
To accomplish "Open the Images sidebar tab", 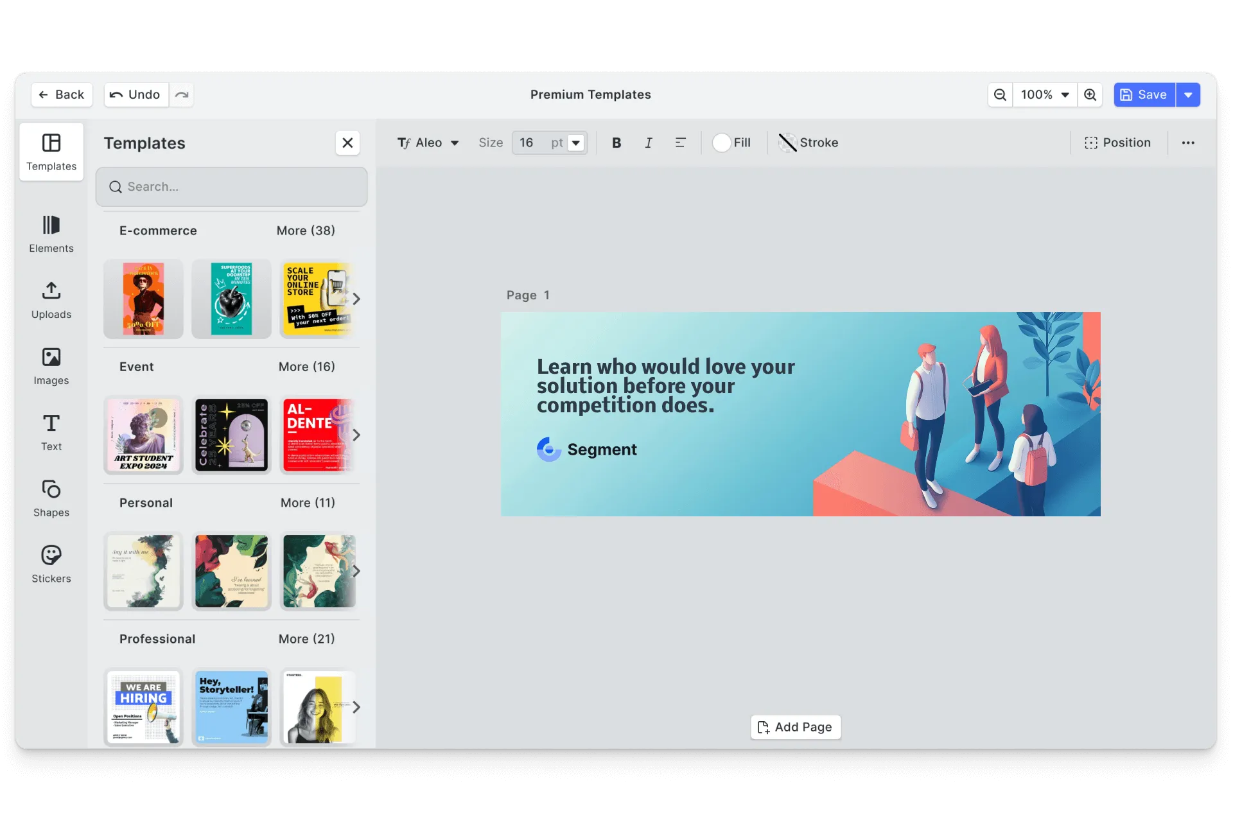I will click(51, 367).
